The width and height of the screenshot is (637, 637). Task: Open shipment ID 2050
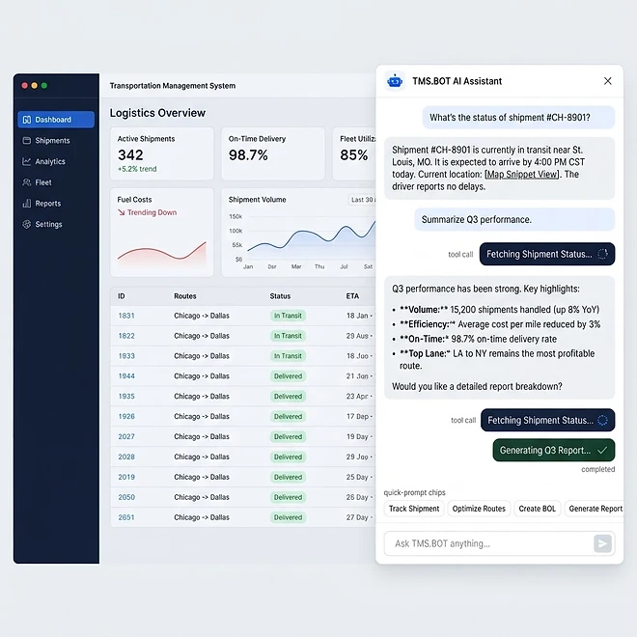tap(126, 497)
